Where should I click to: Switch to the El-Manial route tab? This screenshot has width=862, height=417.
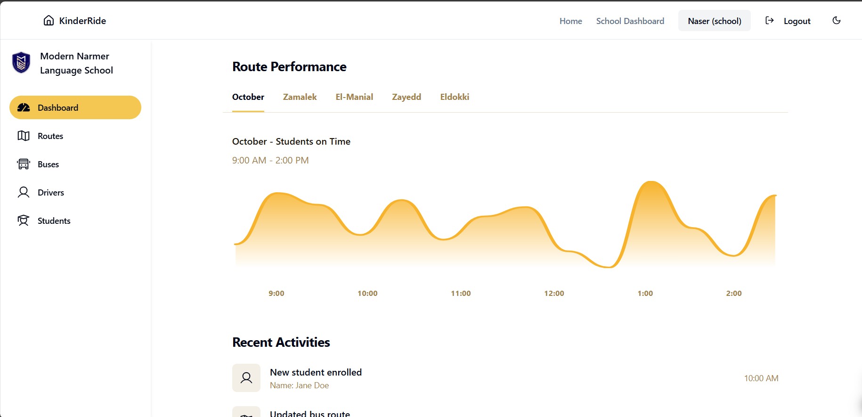(354, 97)
